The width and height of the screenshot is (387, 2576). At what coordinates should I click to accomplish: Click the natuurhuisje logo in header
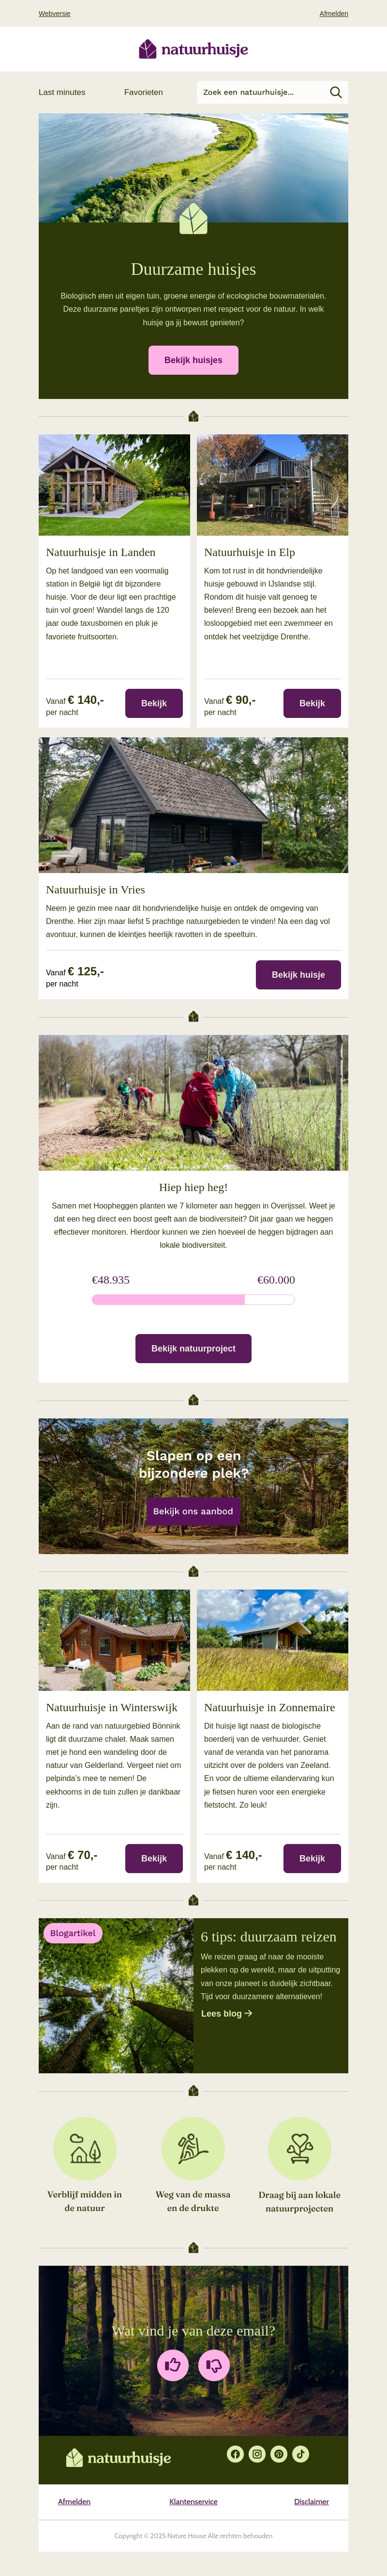(193, 49)
